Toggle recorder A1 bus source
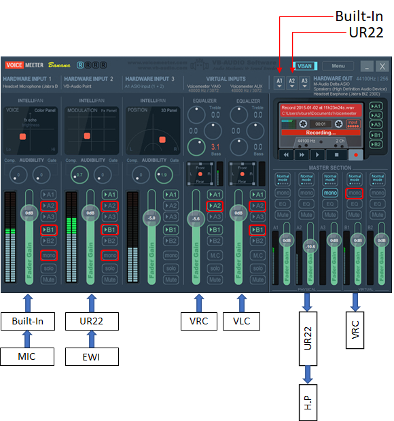This screenshot has width=394, height=421. (x=376, y=106)
